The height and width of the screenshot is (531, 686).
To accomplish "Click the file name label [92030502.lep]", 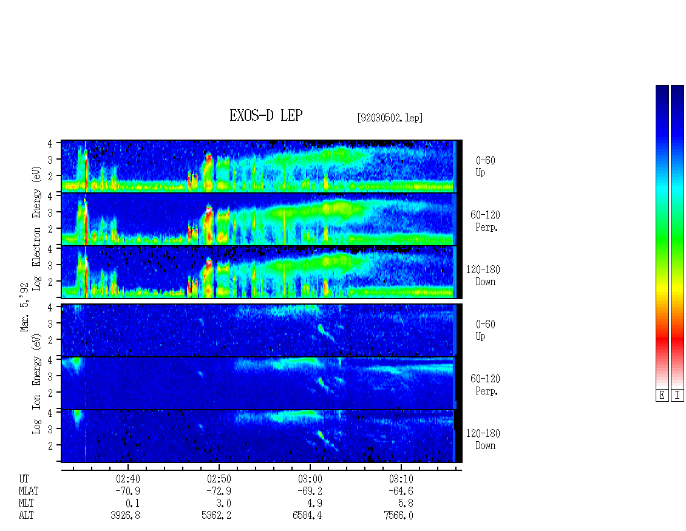I will (x=390, y=117).
